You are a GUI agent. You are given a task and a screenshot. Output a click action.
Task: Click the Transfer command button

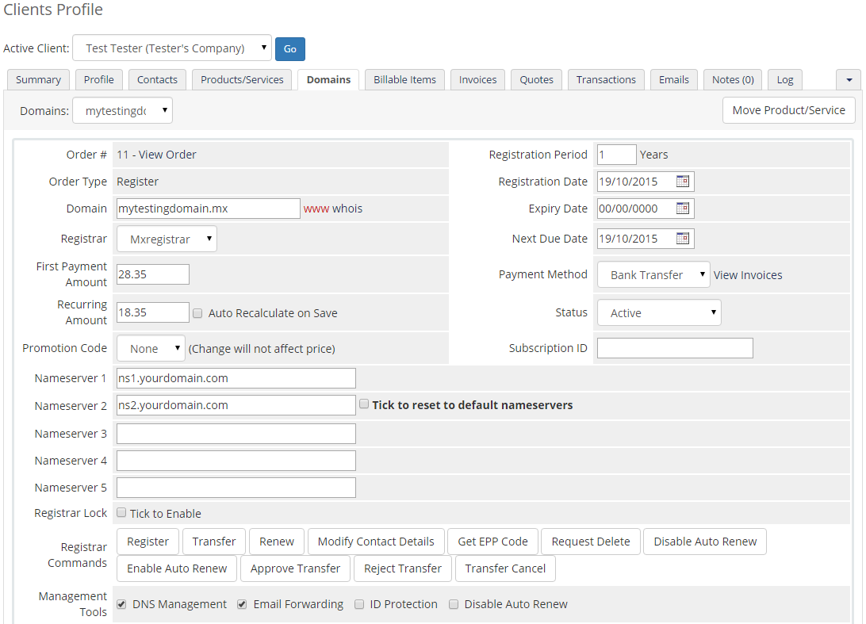coord(214,542)
